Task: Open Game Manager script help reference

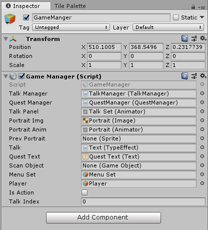Action: coord(184,76)
